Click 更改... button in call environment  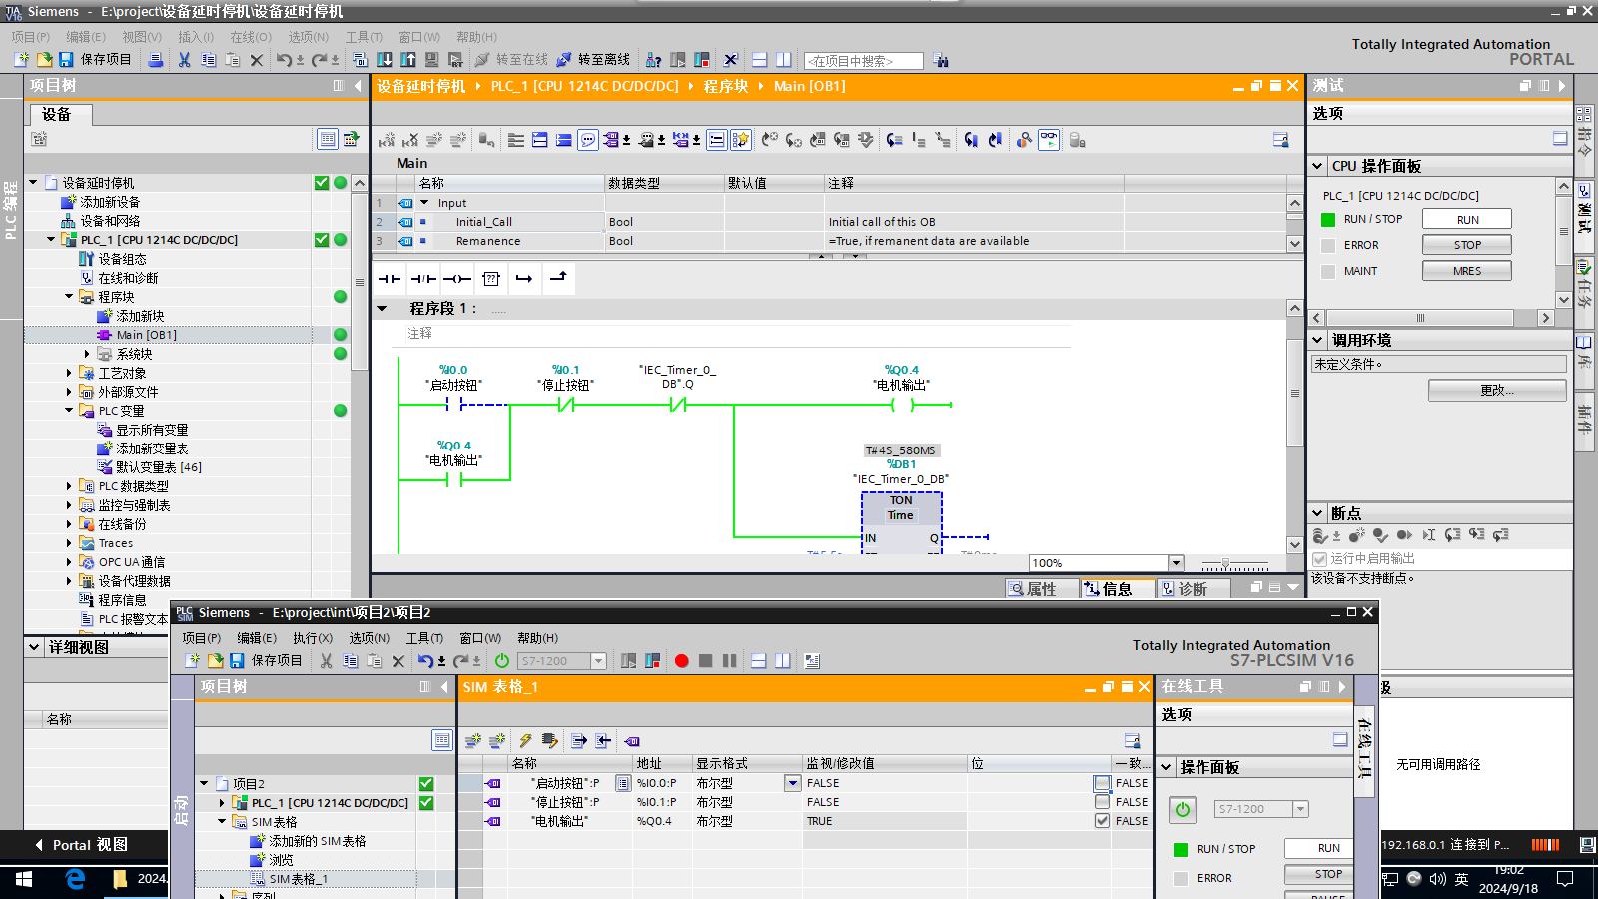[1497, 391]
